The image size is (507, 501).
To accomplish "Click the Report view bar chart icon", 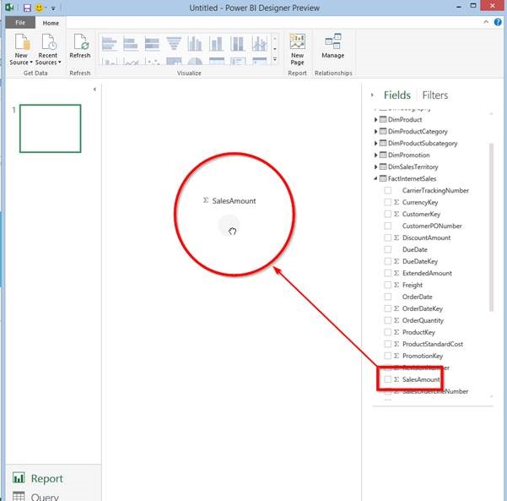I will [19, 477].
